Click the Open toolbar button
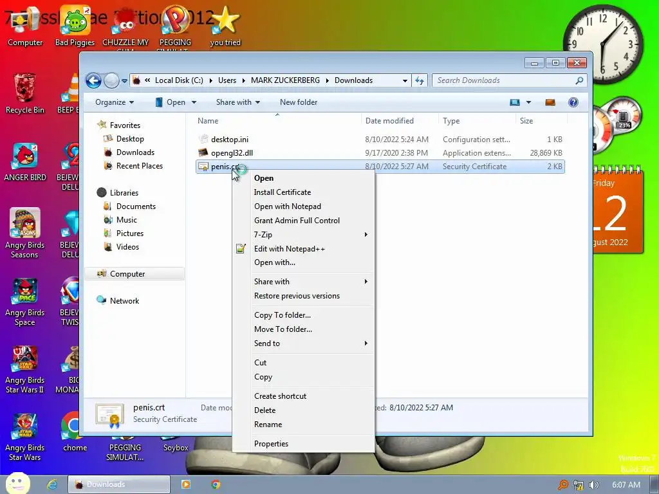The image size is (659, 494). point(170,102)
